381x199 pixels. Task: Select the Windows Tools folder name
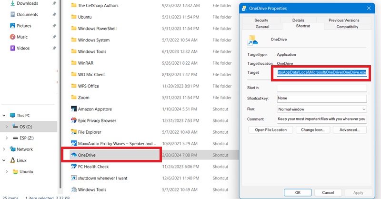coord(92,51)
